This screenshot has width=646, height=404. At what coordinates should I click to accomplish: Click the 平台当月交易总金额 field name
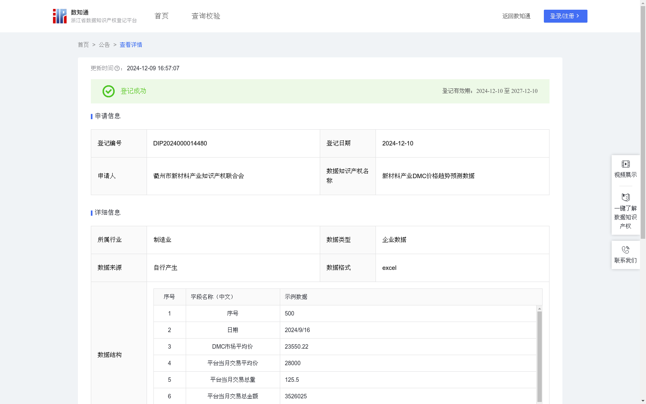233,396
